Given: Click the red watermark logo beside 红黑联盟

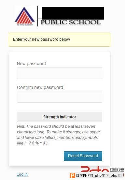Looking at the screenshot, I should point(95,169).
